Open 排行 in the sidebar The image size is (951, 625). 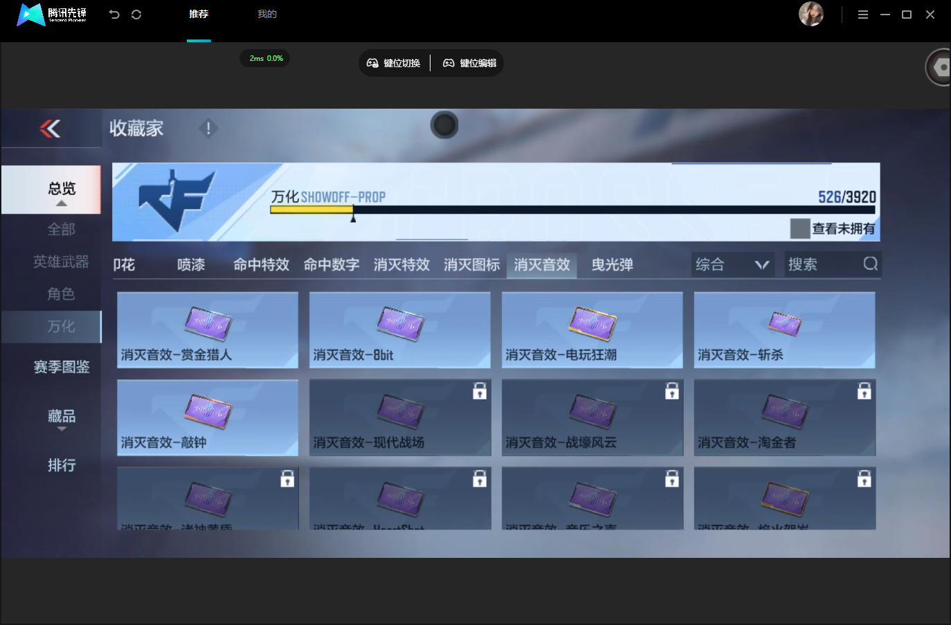tap(62, 465)
